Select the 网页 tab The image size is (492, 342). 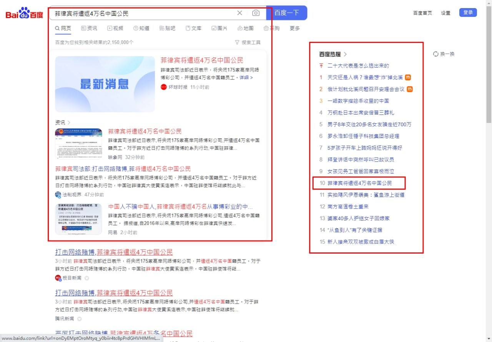click(x=63, y=28)
